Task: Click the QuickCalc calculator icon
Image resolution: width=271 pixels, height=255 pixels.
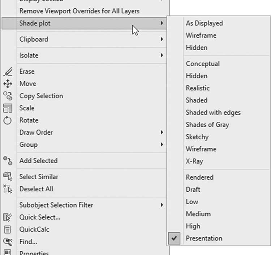Action: tap(7, 230)
